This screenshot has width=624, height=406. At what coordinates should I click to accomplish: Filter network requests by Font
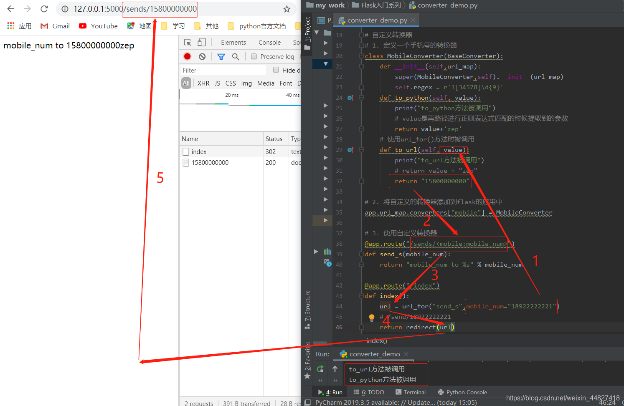pyautogui.click(x=286, y=83)
